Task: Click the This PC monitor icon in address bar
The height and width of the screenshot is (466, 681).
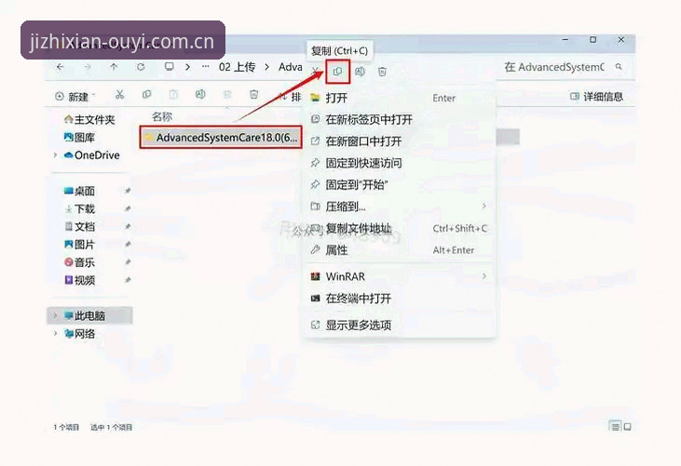Action: point(169,67)
